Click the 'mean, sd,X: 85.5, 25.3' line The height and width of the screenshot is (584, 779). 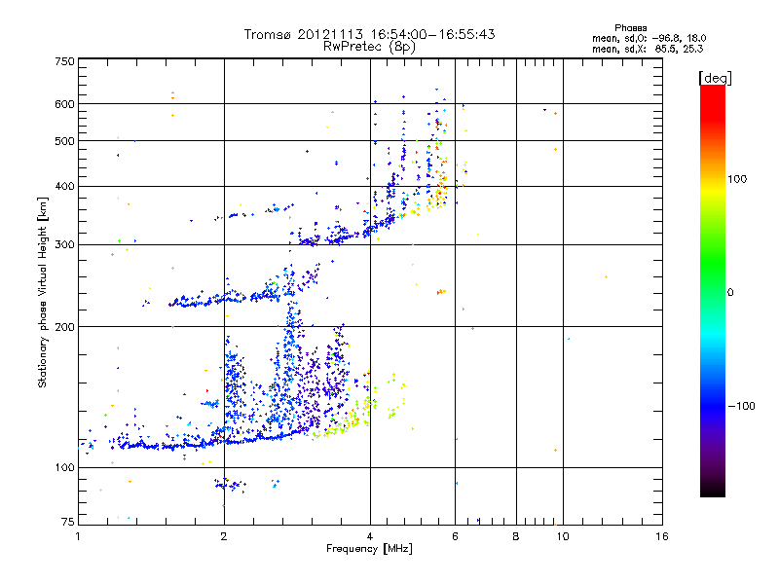(648, 49)
